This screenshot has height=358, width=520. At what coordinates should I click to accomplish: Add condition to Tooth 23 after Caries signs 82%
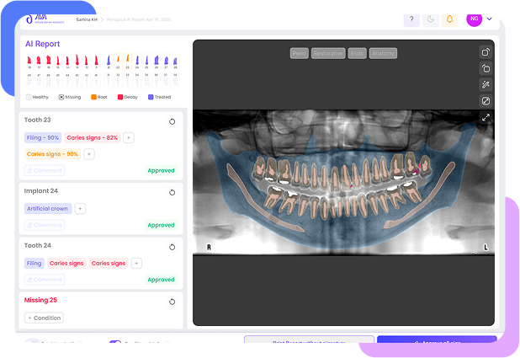[x=129, y=137]
